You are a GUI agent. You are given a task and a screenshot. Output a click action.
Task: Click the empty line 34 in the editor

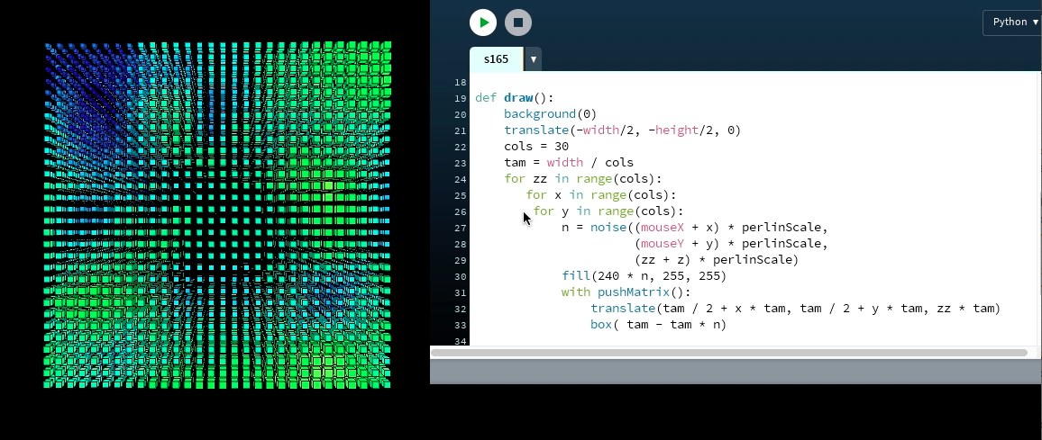point(631,341)
